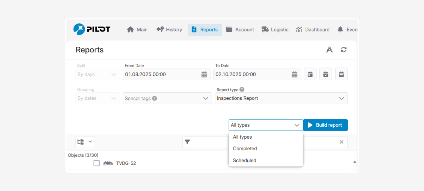Select Completed from the types list
Screen dimensions: 424x191
pos(245,149)
